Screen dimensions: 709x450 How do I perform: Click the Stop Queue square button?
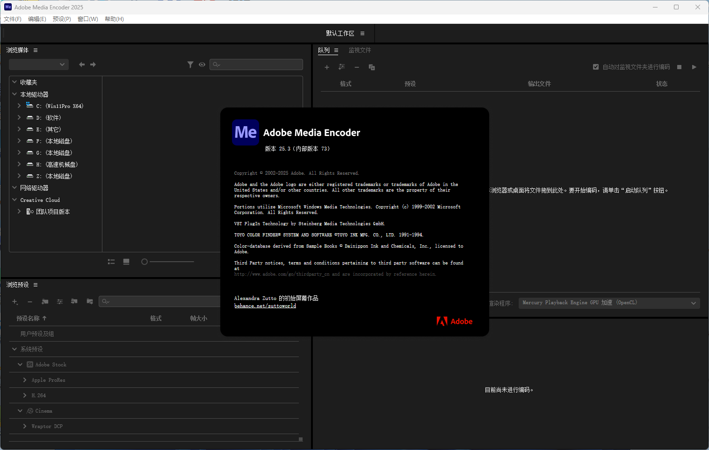pos(680,67)
